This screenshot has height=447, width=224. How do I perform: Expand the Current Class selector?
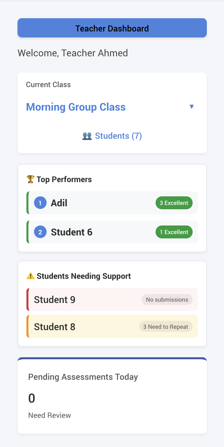(x=112, y=107)
